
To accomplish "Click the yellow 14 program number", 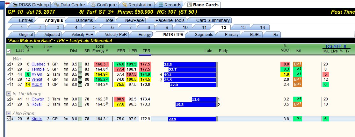I will tap(28, 85).
